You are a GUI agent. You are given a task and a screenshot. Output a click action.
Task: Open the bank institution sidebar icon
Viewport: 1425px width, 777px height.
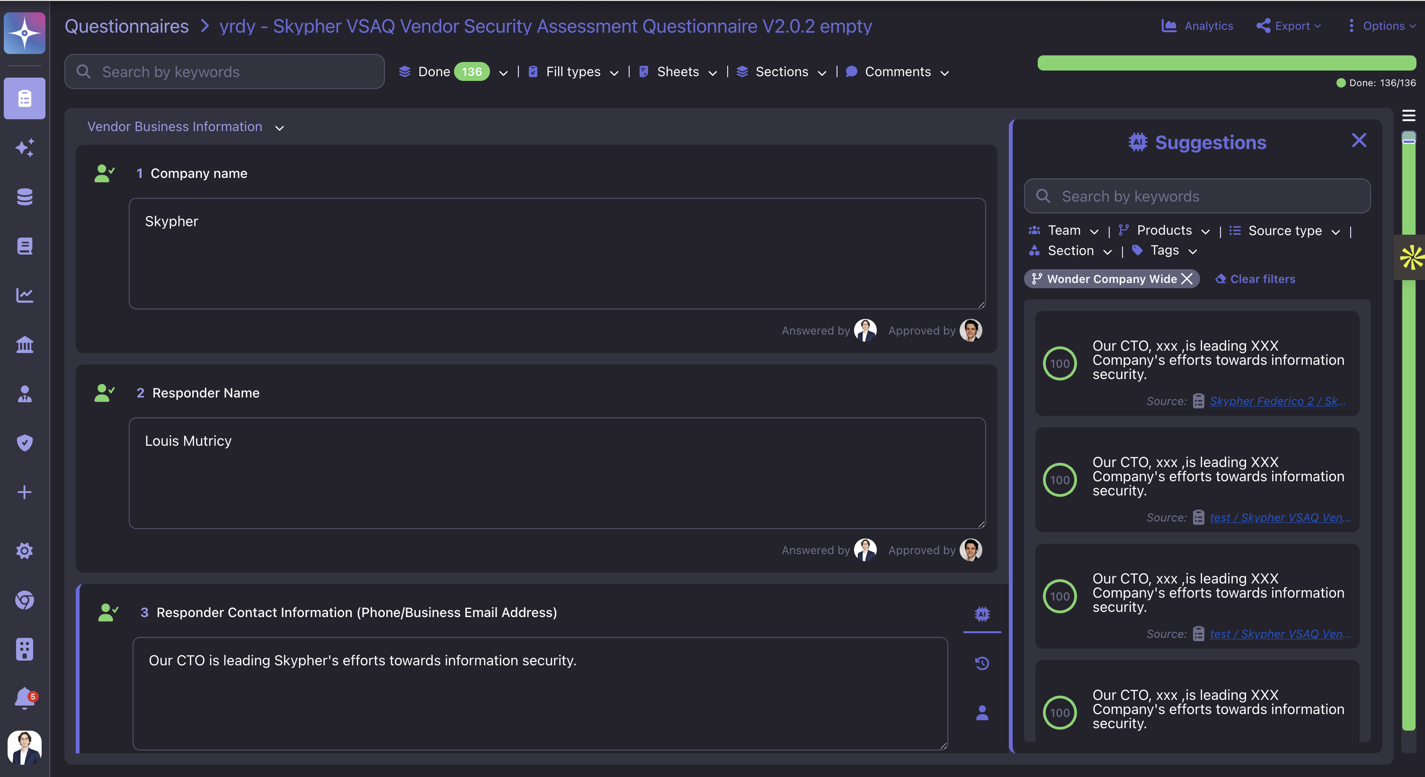tap(24, 344)
